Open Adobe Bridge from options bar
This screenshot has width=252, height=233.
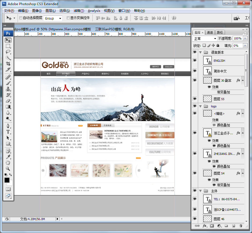click(236, 18)
